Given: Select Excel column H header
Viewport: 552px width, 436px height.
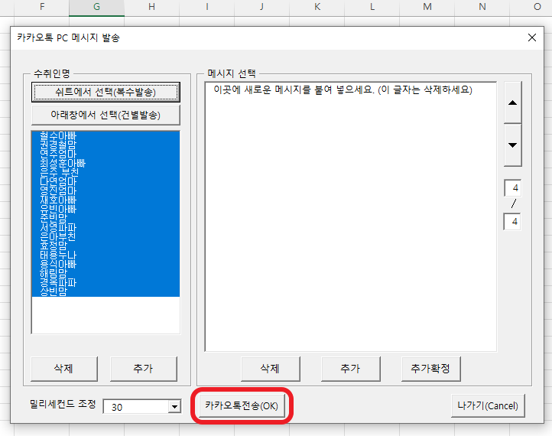Looking at the screenshot, I should (x=151, y=7).
